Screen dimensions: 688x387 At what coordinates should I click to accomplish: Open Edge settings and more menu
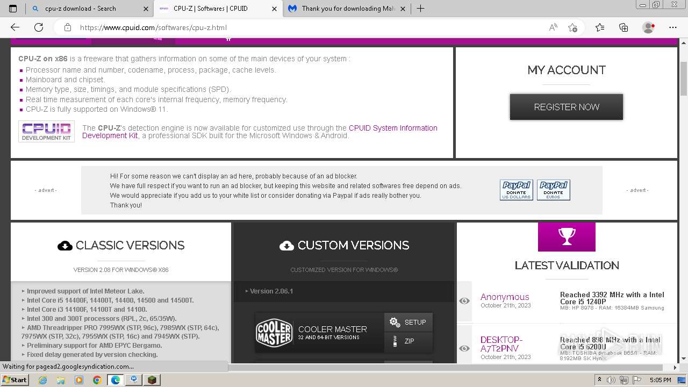[673, 27]
